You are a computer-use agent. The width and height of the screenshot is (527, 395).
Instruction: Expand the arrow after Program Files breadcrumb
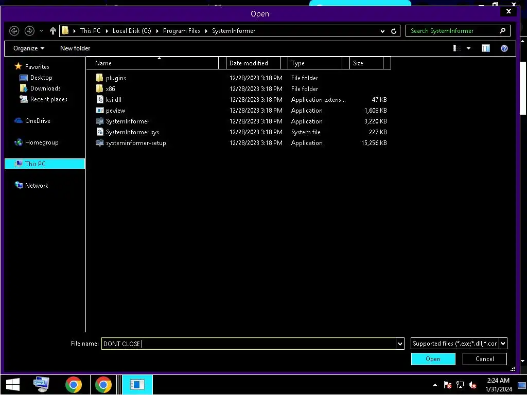206,31
